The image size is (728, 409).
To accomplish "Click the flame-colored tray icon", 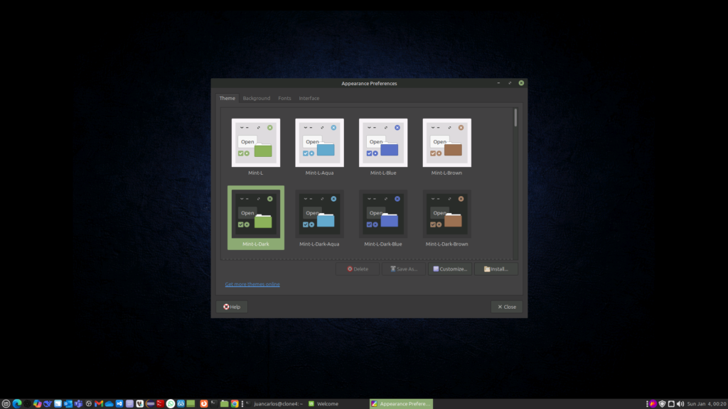I will (x=653, y=404).
